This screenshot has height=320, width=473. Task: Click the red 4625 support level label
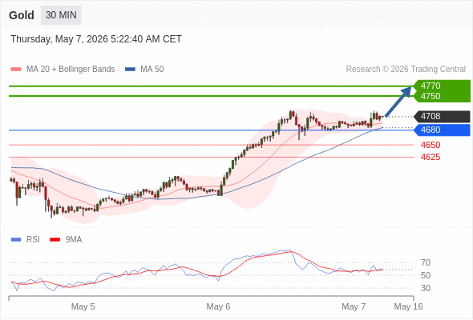coord(431,157)
